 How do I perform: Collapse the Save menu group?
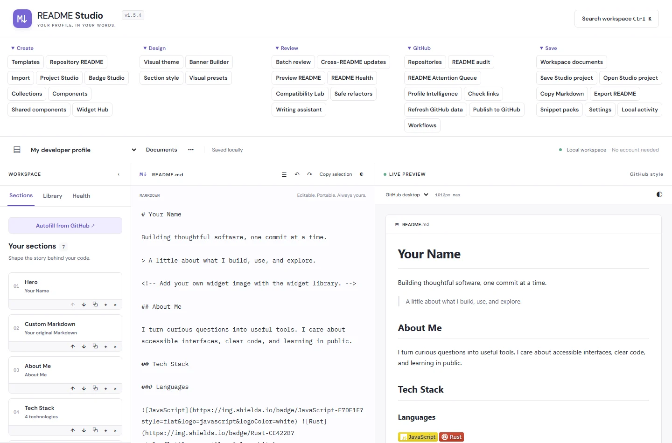click(548, 48)
